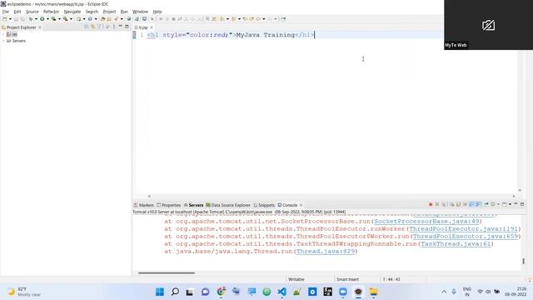533x300 pixels.
Task: Select the Servers folder in Project Explorer
Action: tap(17, 41)
